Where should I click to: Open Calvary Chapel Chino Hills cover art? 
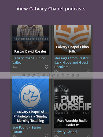[72, 40]
